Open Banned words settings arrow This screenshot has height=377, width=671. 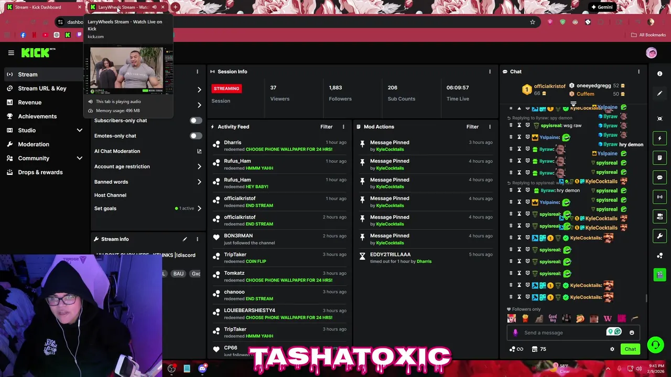pos(199,182)
